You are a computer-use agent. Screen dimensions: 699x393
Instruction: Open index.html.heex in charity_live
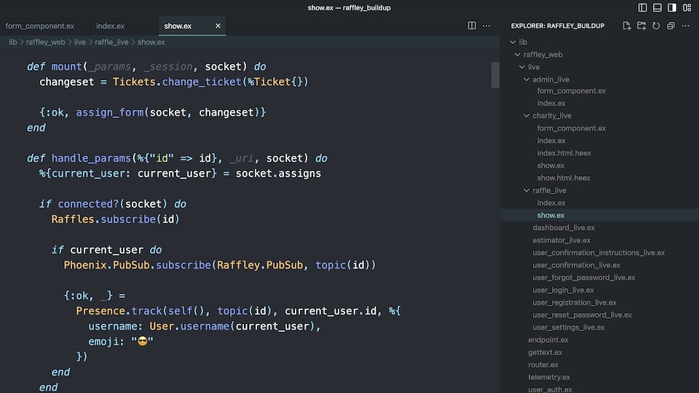point(564,153)
